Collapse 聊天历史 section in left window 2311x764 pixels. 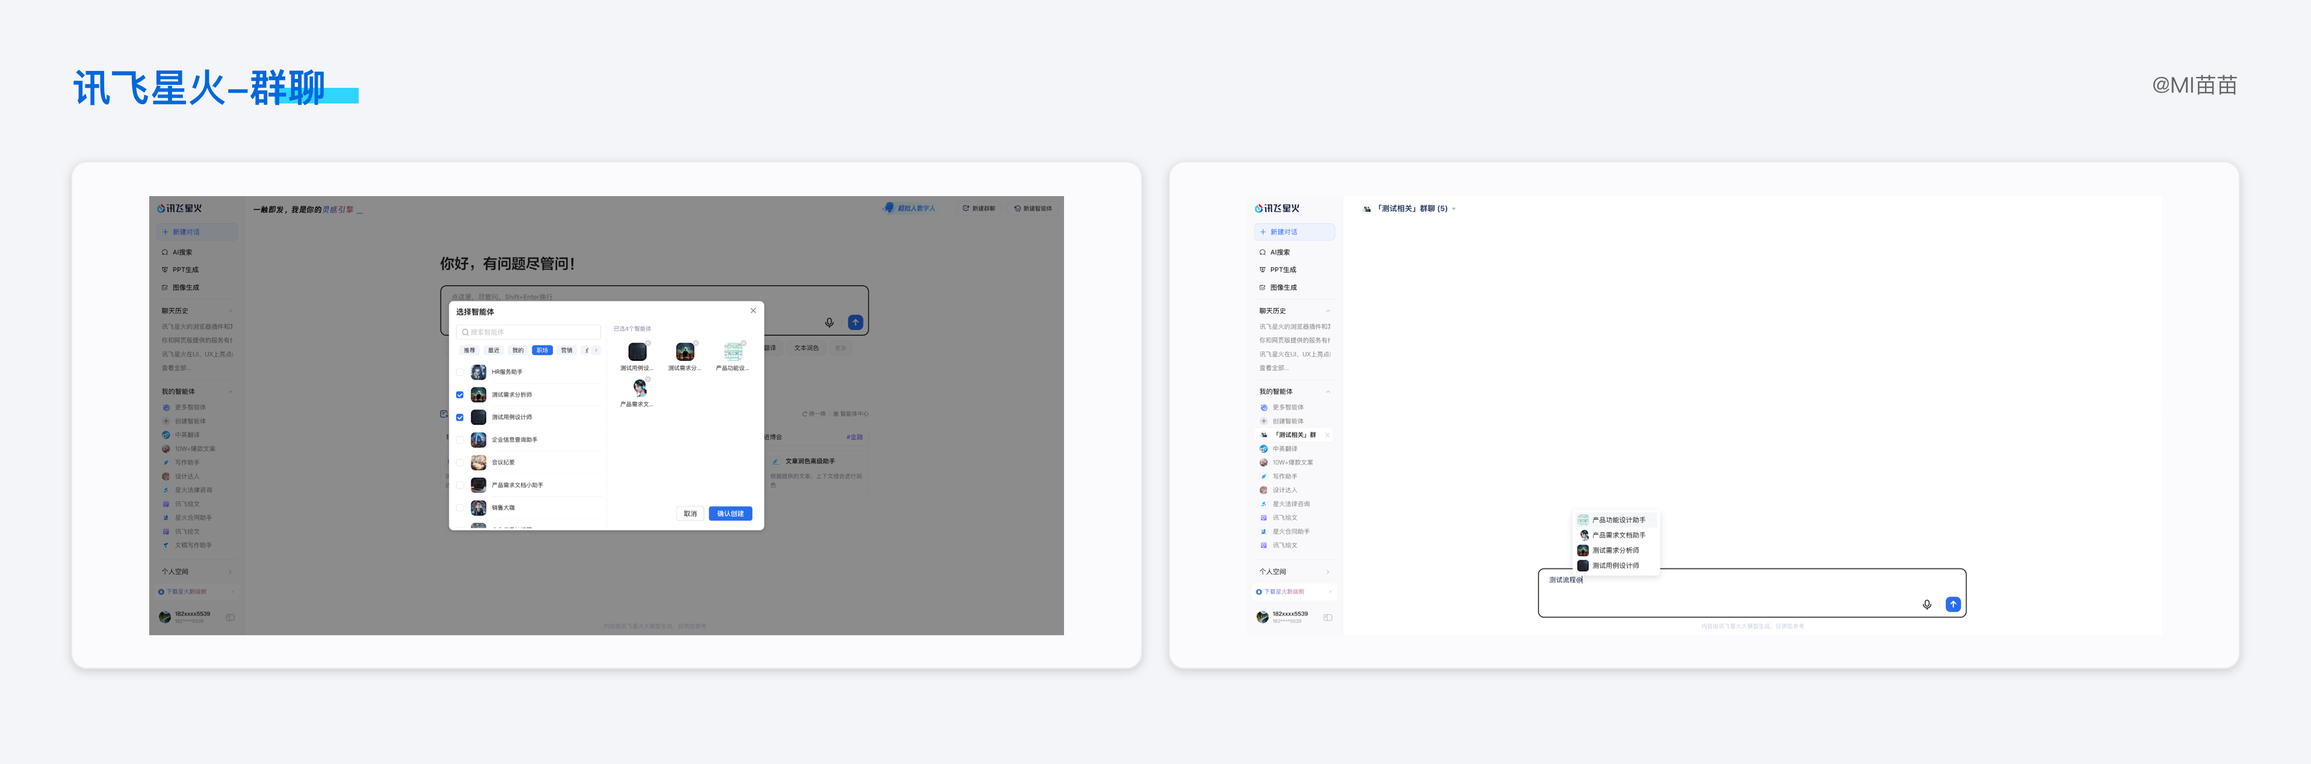click(x=230, y=311)
